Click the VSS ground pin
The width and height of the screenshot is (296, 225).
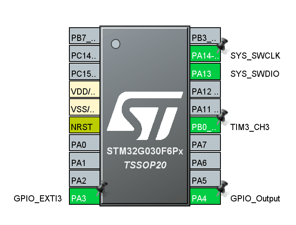[x=84, y=107]
